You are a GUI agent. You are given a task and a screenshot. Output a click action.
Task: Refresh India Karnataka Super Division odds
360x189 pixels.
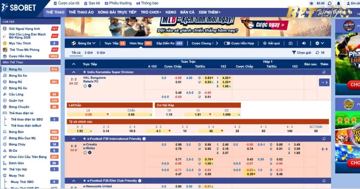(x=324, y=72)
